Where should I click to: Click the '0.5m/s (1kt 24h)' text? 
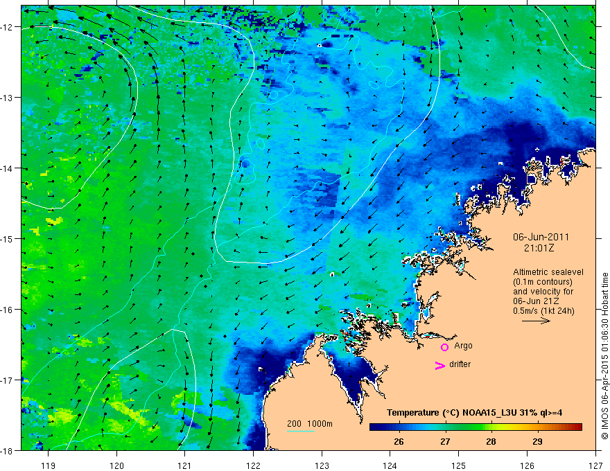tap(543, 311)
